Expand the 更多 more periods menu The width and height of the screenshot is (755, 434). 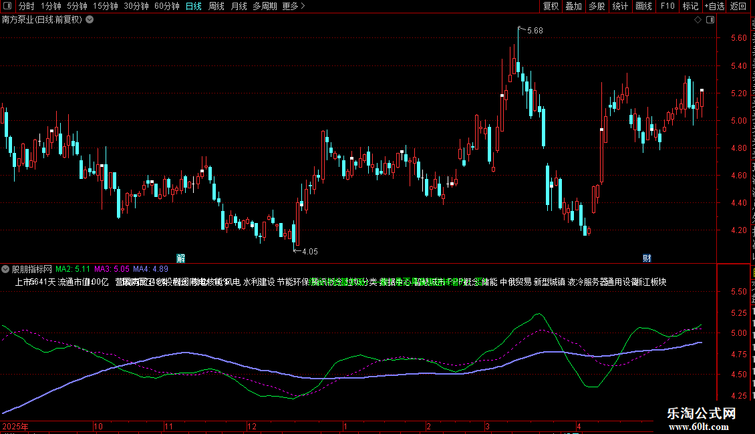pyautogui.click(x=294, y=6)
